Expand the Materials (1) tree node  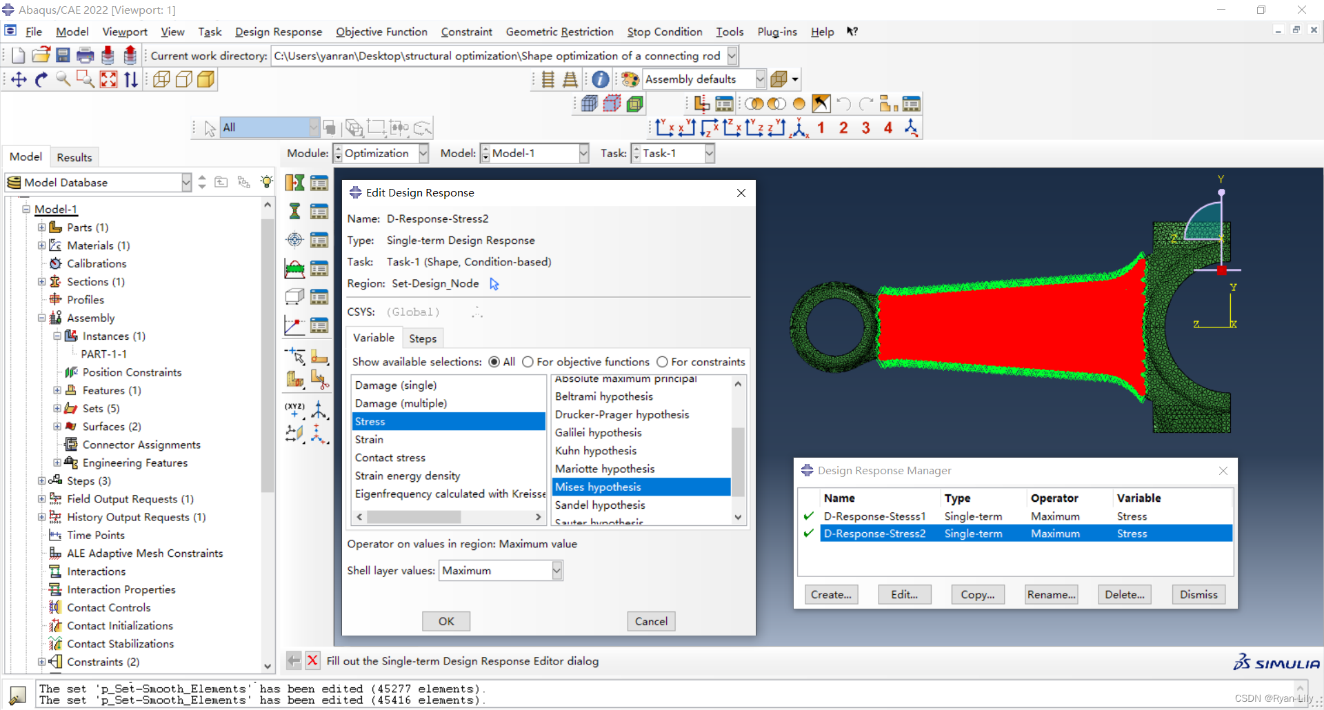pyautogui.click(x=41, y=245)
